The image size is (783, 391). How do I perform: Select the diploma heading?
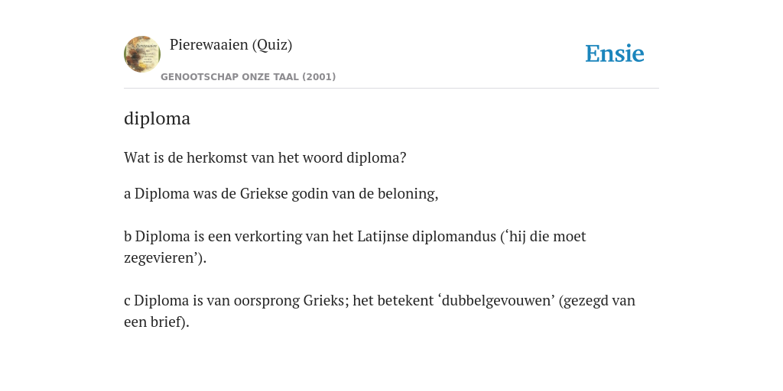pos(157,118)
